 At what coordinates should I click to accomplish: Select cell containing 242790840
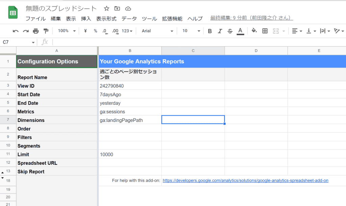point(130,86)
